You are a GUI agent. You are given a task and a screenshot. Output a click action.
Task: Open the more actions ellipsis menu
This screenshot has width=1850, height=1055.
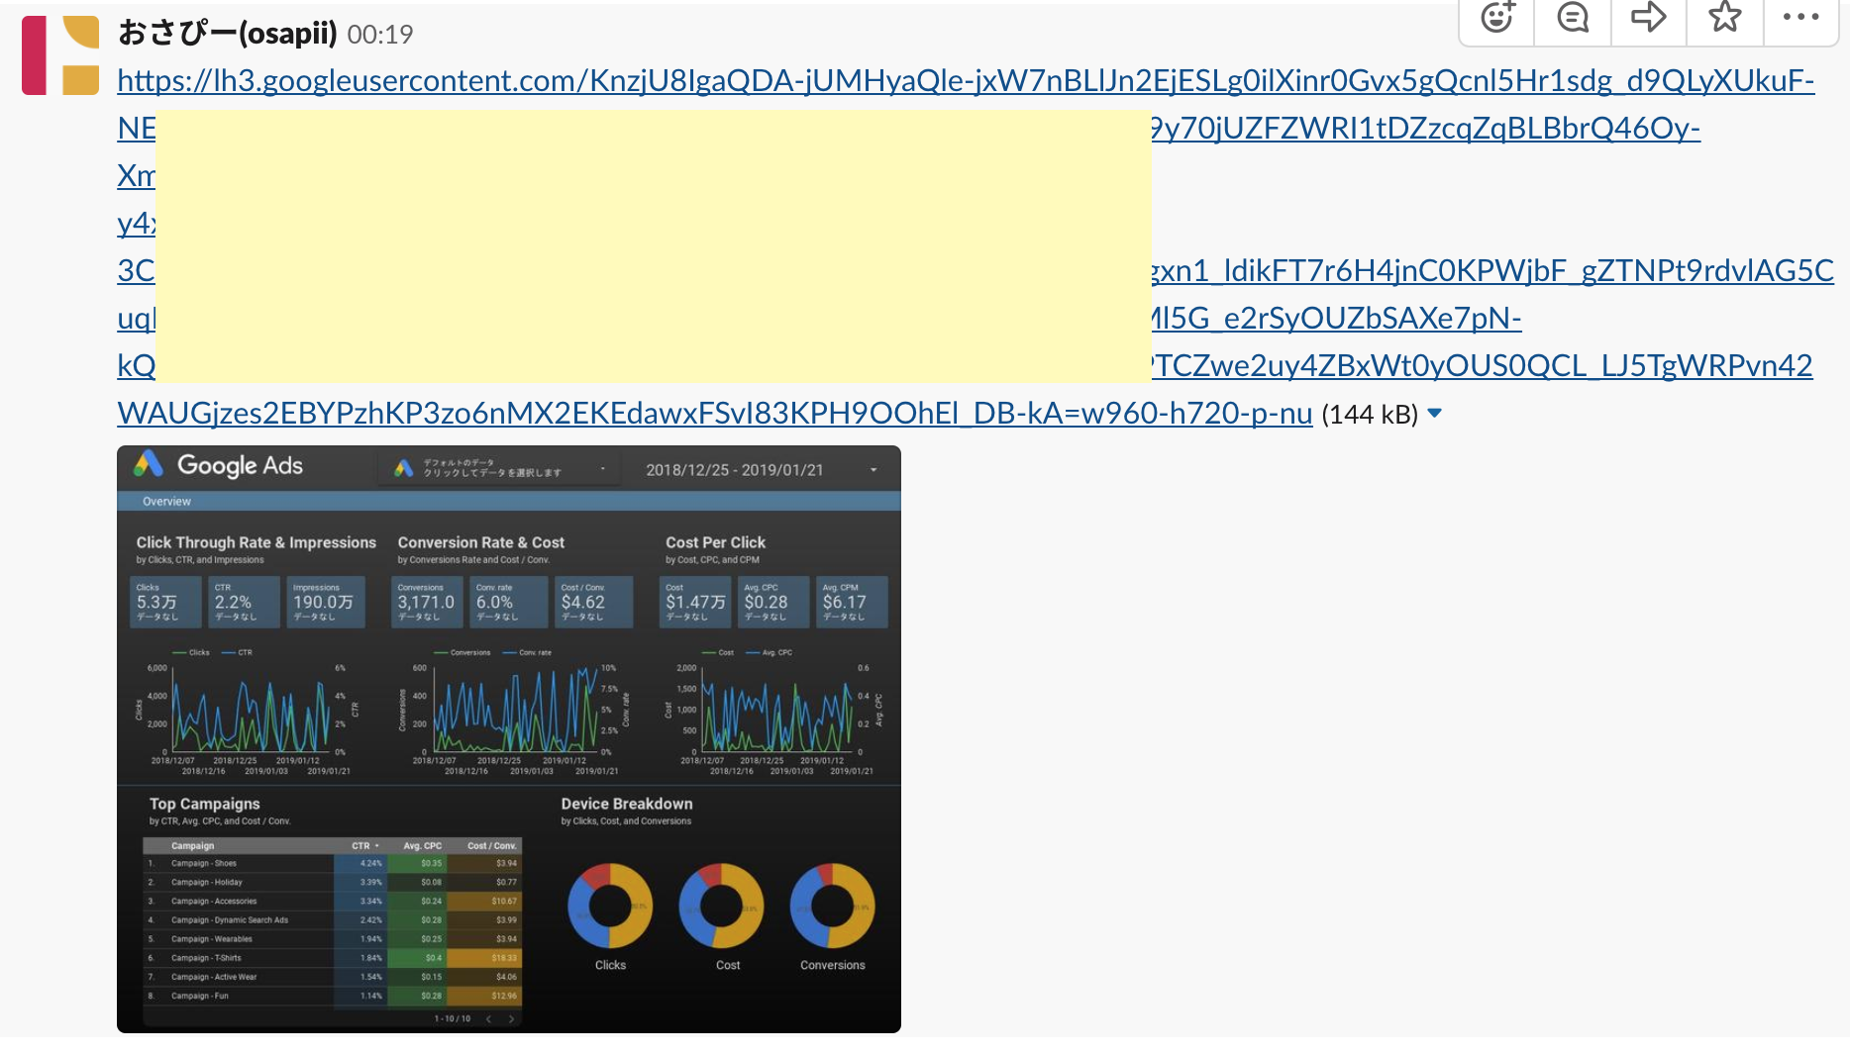(1800, 18)
